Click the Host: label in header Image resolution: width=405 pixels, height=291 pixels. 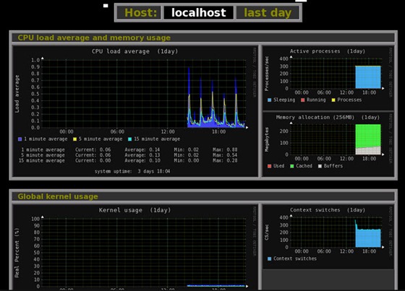(x=140, y=13)
